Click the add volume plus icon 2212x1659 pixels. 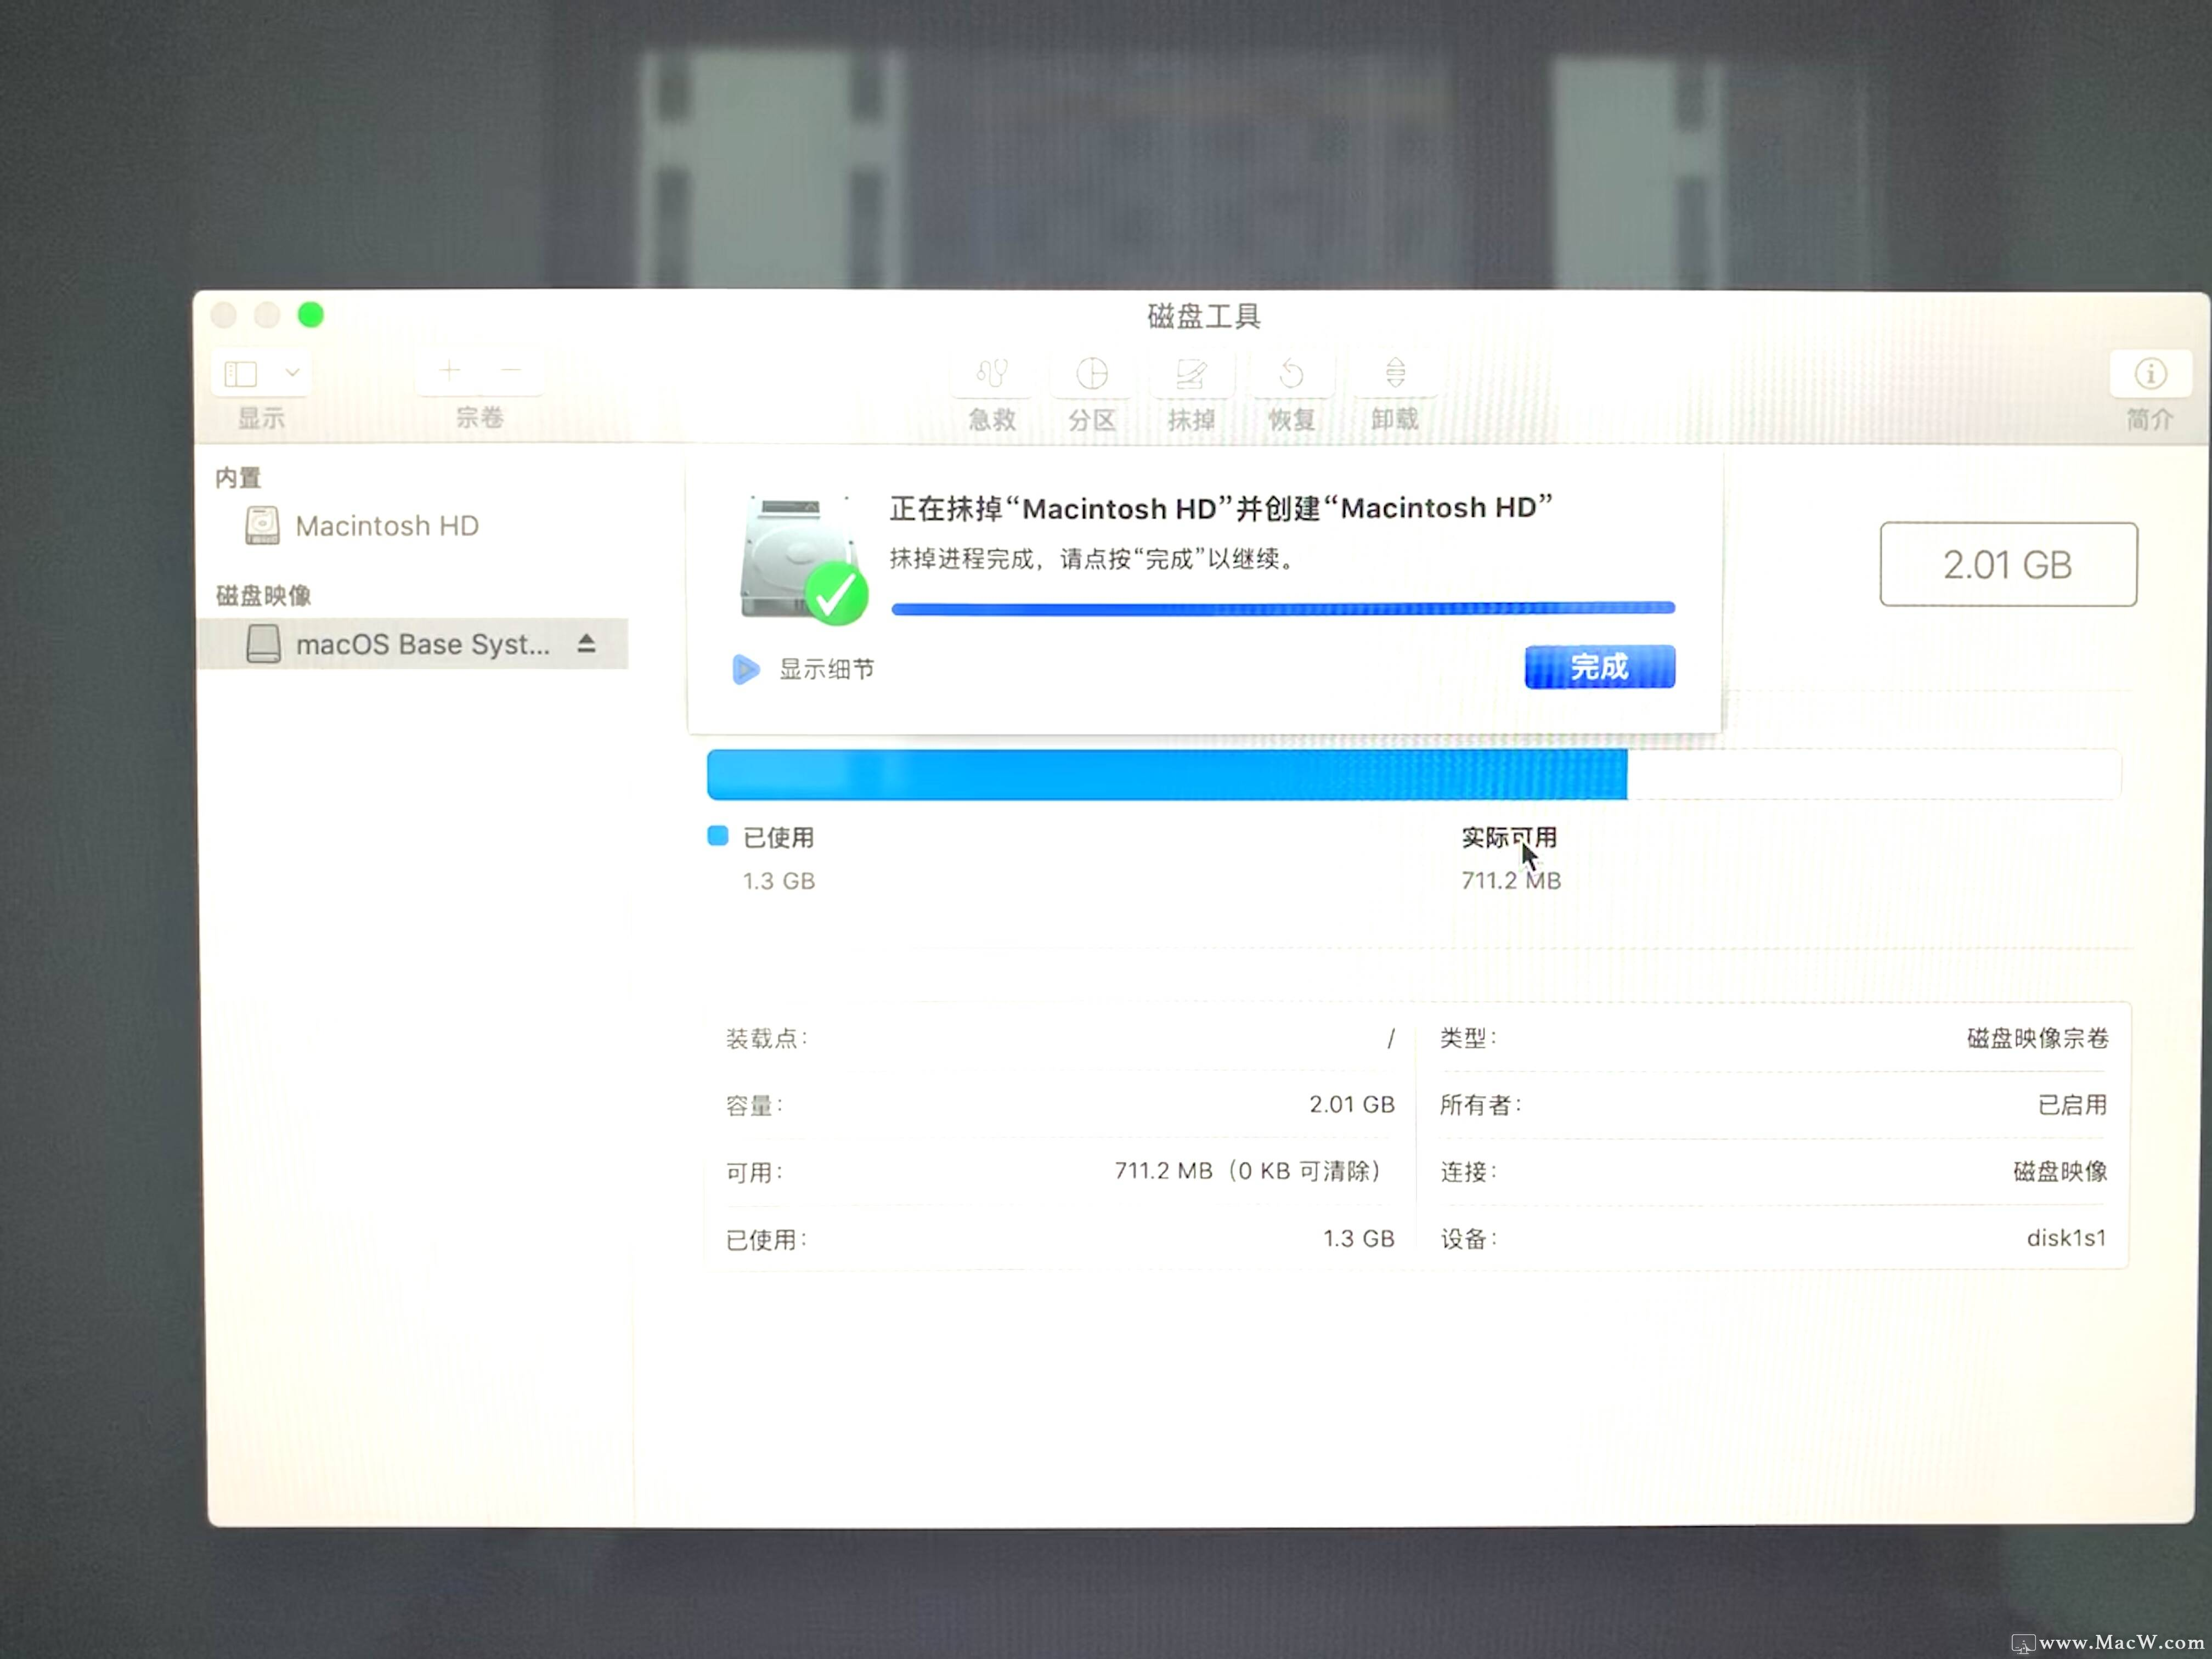pos(450,372)
